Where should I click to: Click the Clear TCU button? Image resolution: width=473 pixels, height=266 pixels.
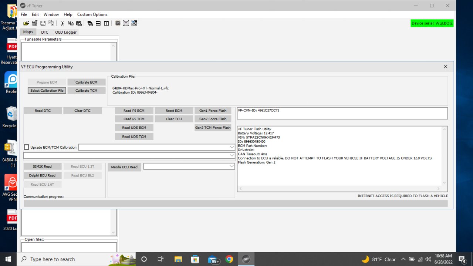tap(174, 119)
